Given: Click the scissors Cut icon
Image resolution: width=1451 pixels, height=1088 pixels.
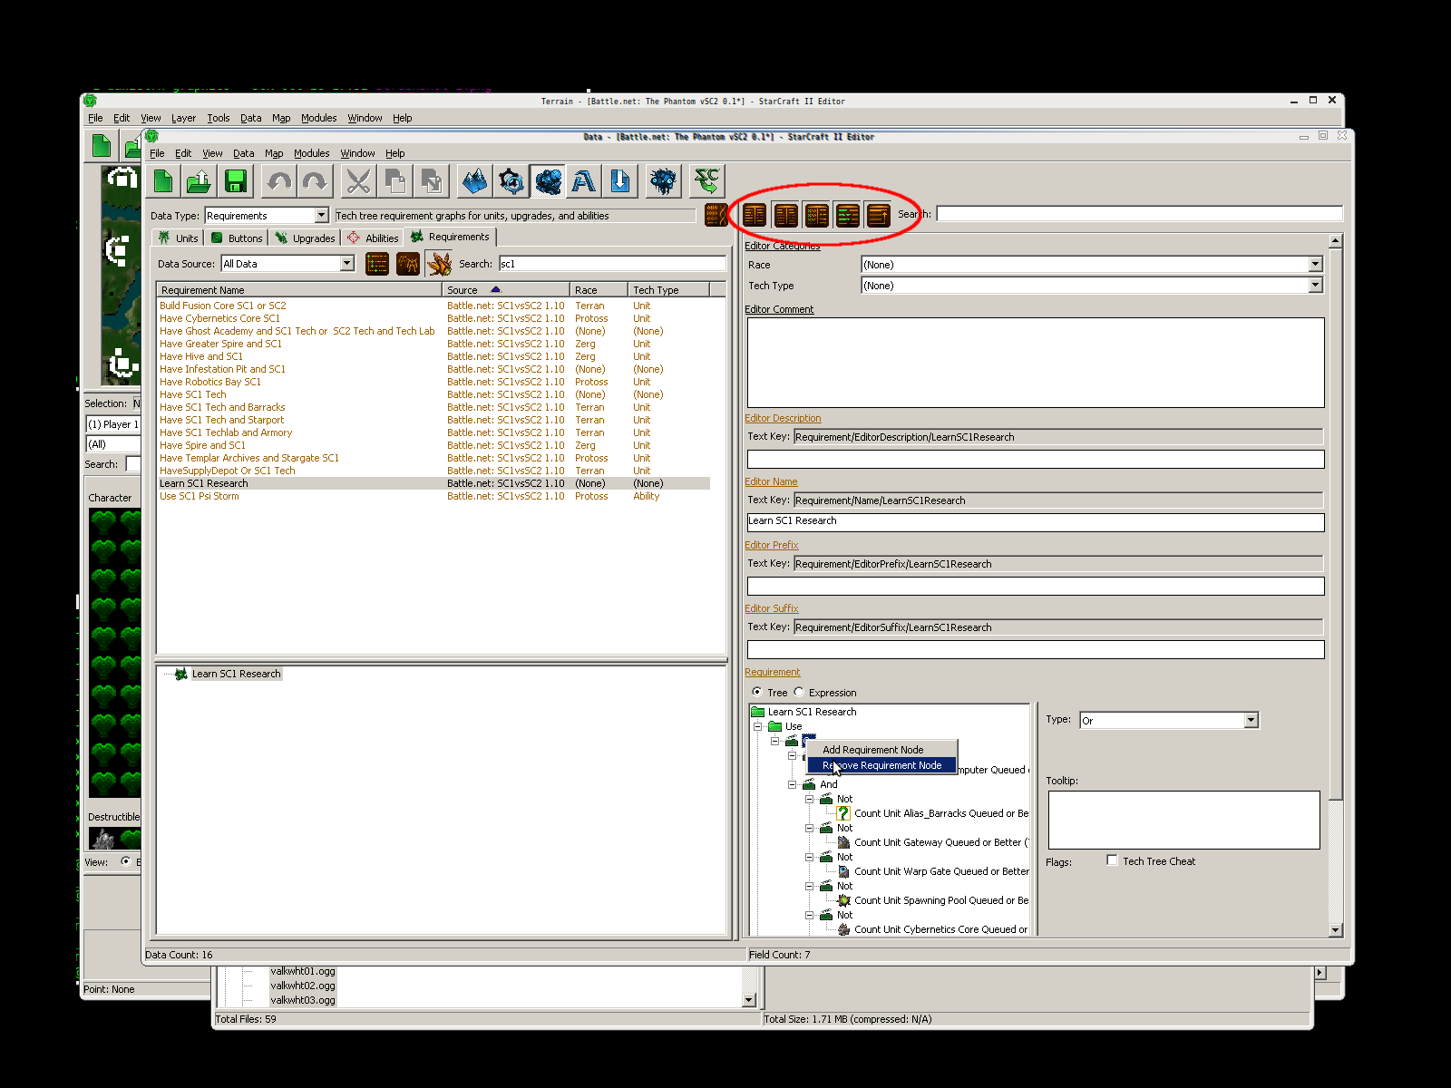Looking at the screenshot, I should pyautogui.click(x=358, y=182).
